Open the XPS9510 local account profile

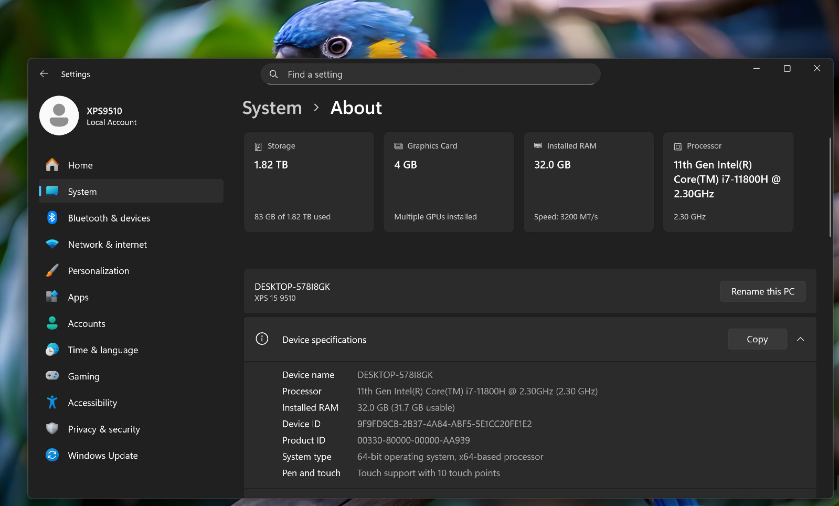point(89,115)
